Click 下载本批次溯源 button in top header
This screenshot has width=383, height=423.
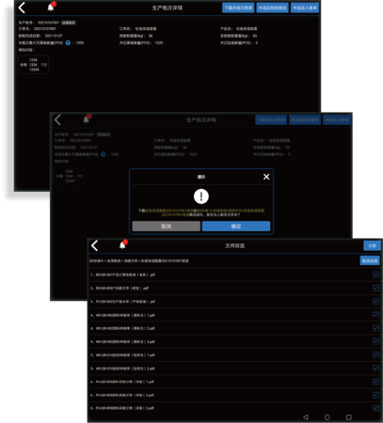coord(238,8)
